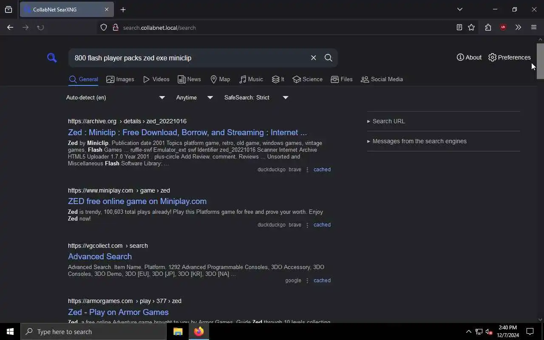Open ZED free online game on Miniplay.com
The height and width of the screenshot is (340, 544).
tap(137, 201)
